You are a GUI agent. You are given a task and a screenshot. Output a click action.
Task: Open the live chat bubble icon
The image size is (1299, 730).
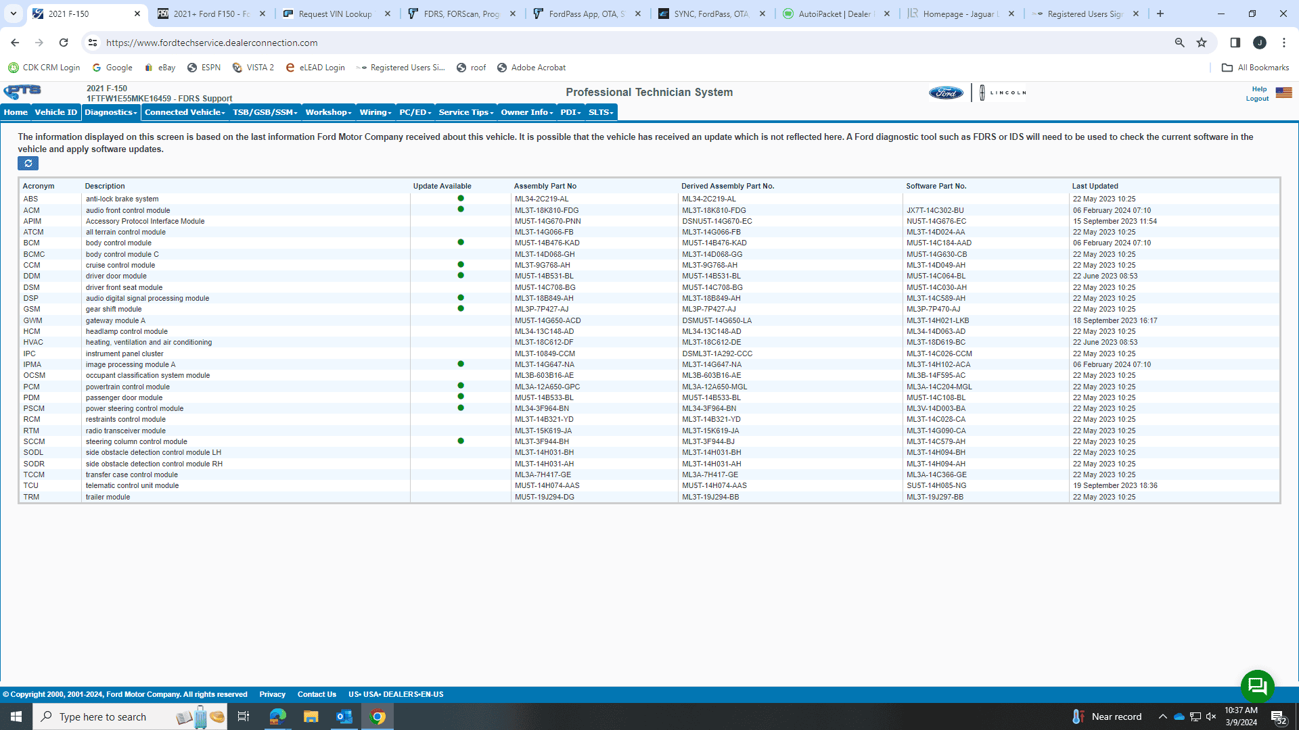(x=1257, y=686)
